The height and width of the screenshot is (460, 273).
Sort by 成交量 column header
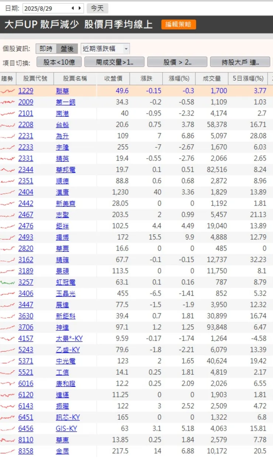212,79
